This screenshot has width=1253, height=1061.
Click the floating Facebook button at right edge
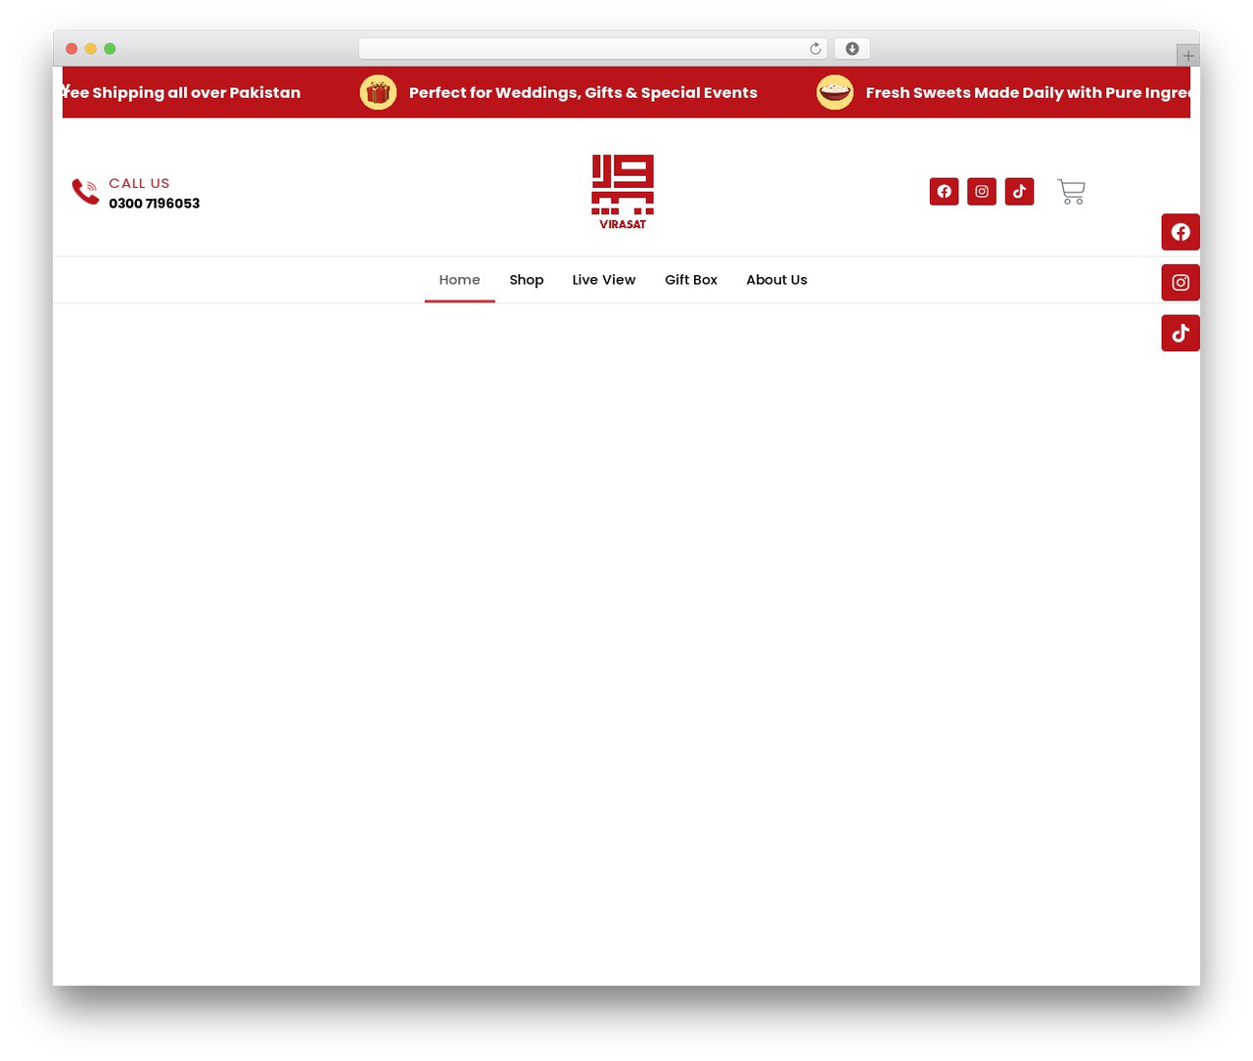1181,232
